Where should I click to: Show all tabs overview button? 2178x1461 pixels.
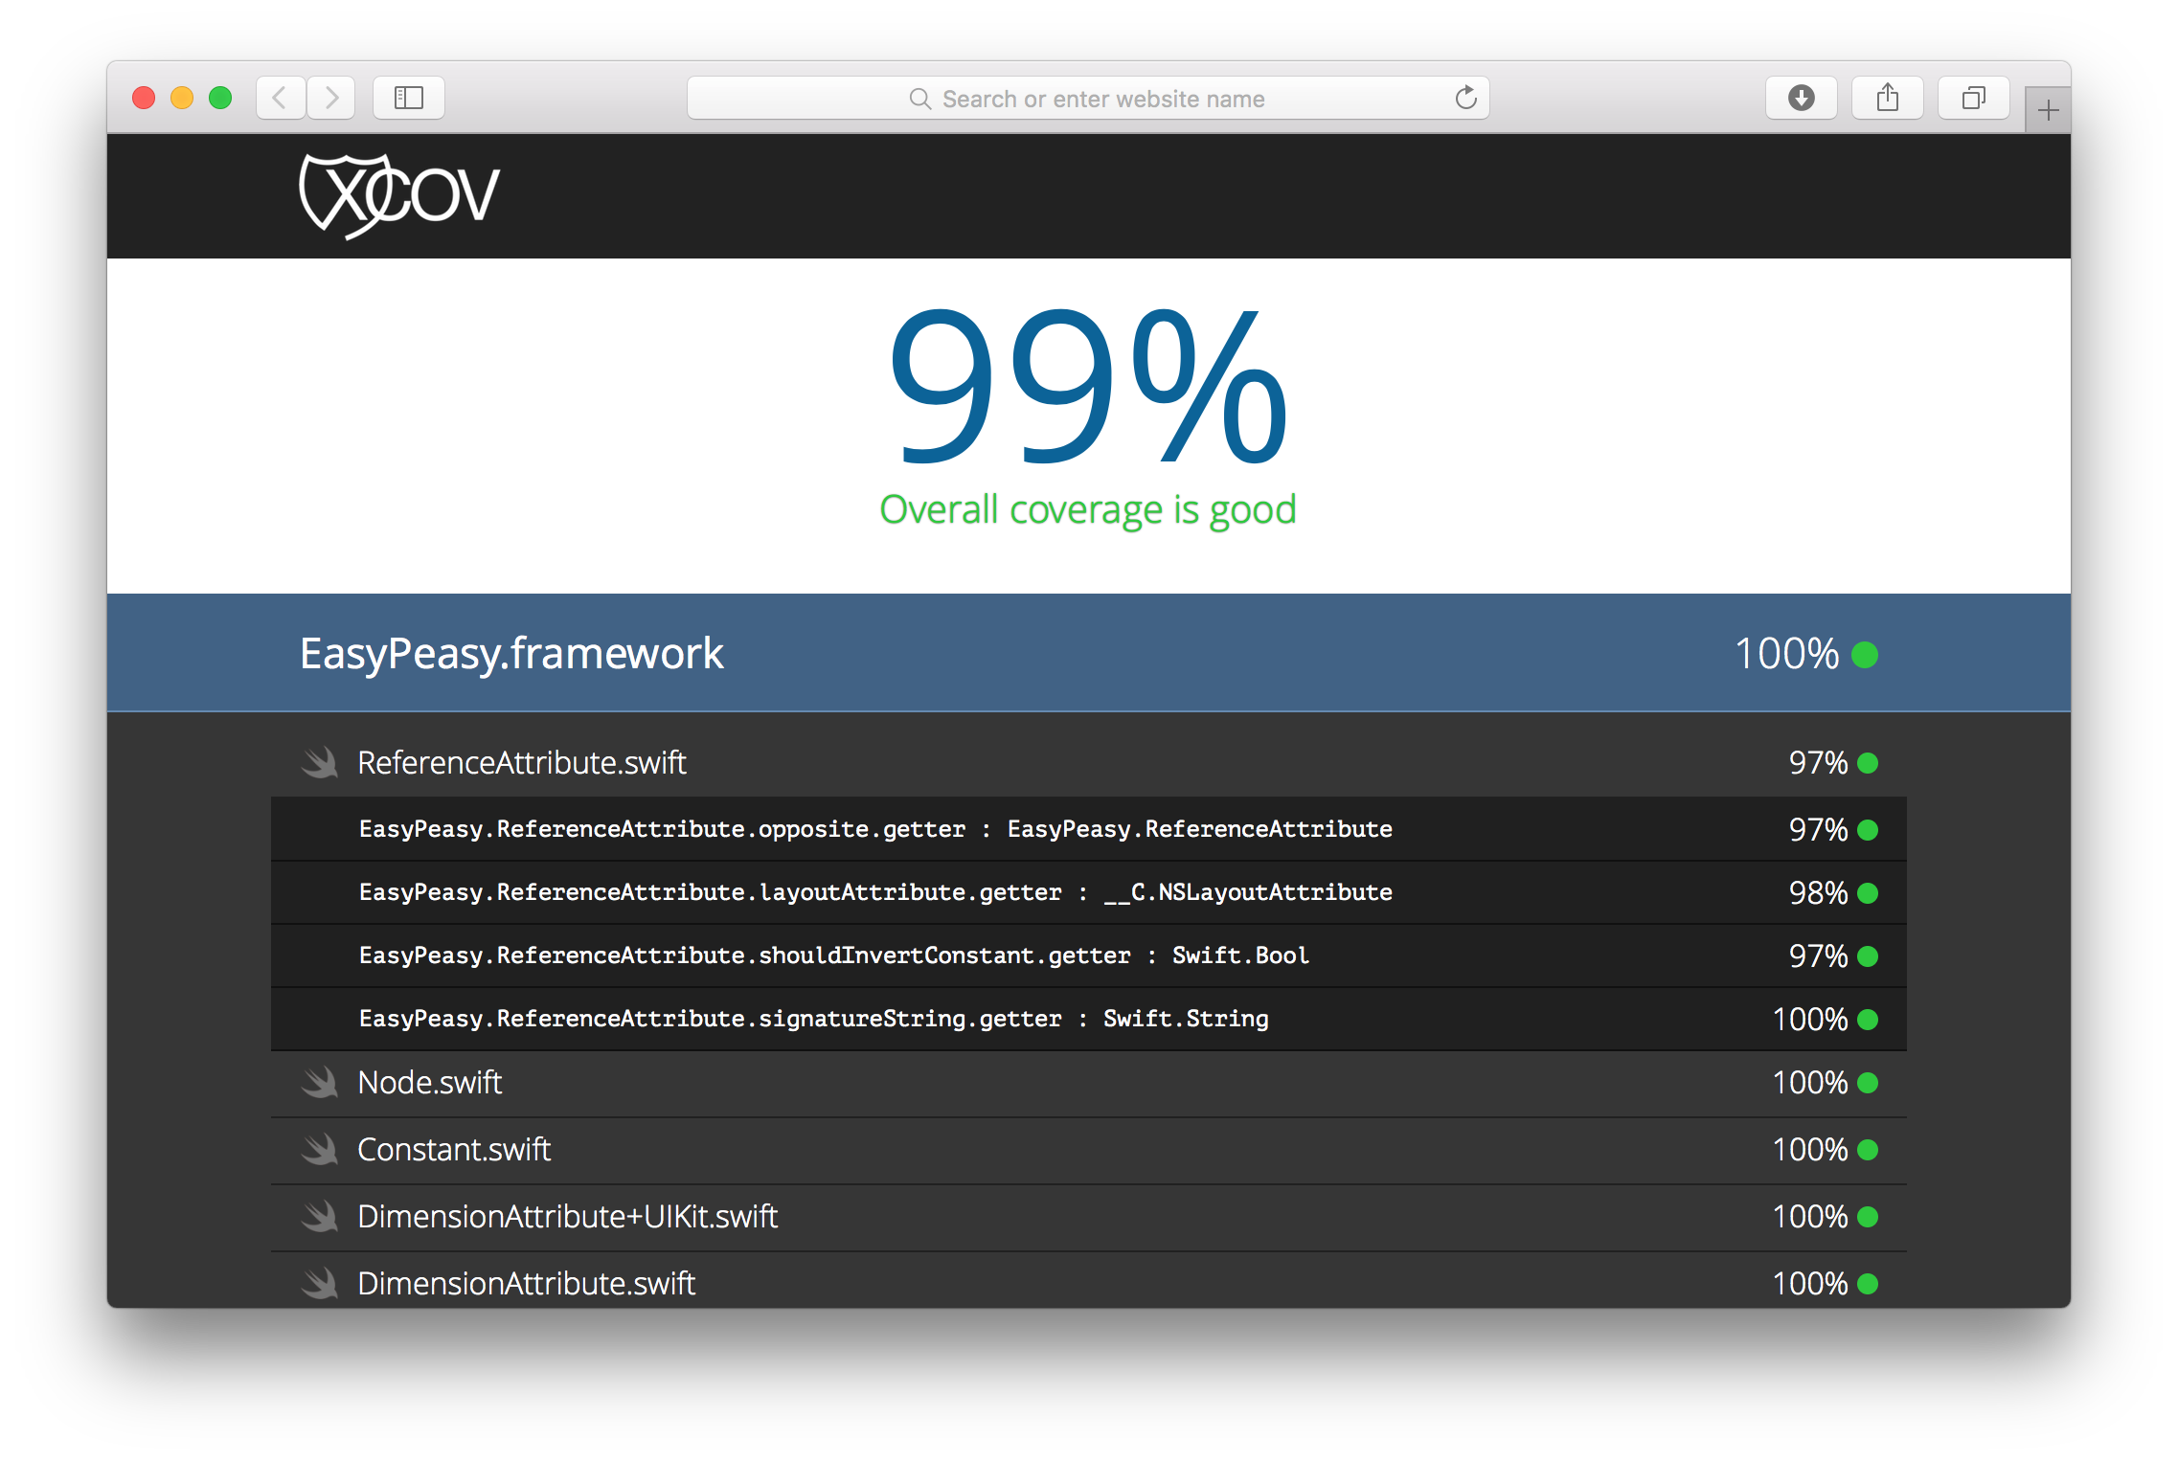(1973, 98)
